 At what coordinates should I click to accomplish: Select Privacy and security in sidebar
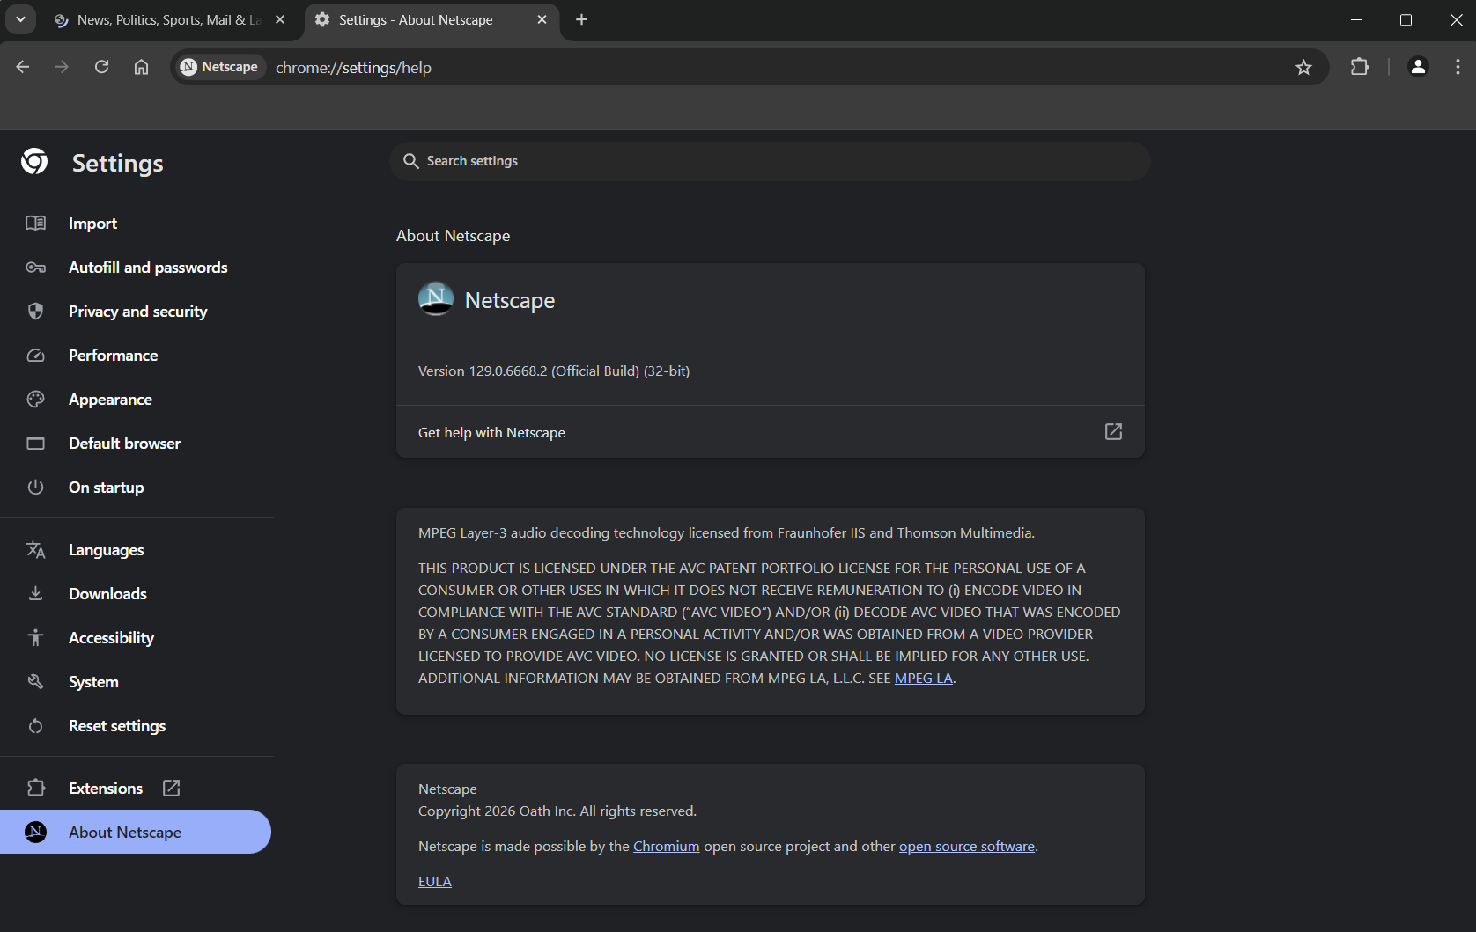137,312
